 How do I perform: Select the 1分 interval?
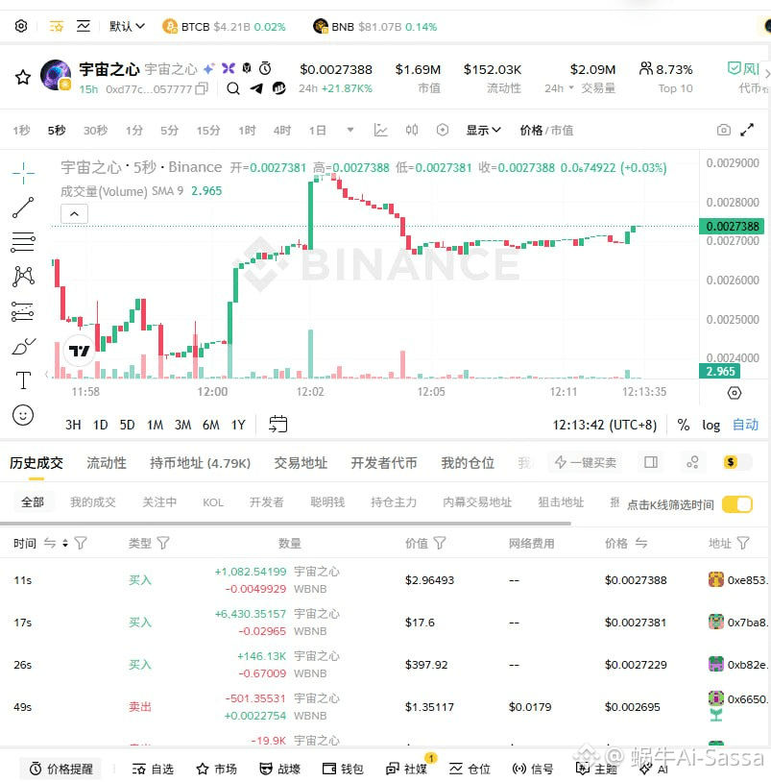134,131
